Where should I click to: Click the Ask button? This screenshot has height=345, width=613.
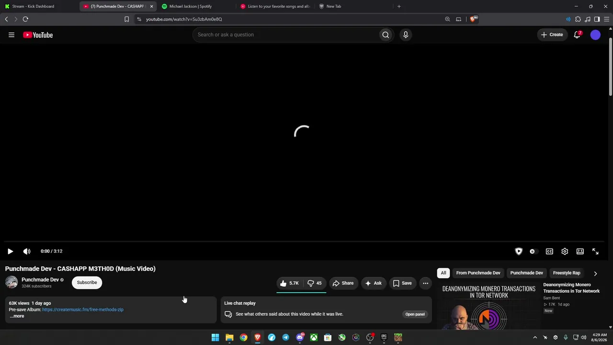(374, 283)
